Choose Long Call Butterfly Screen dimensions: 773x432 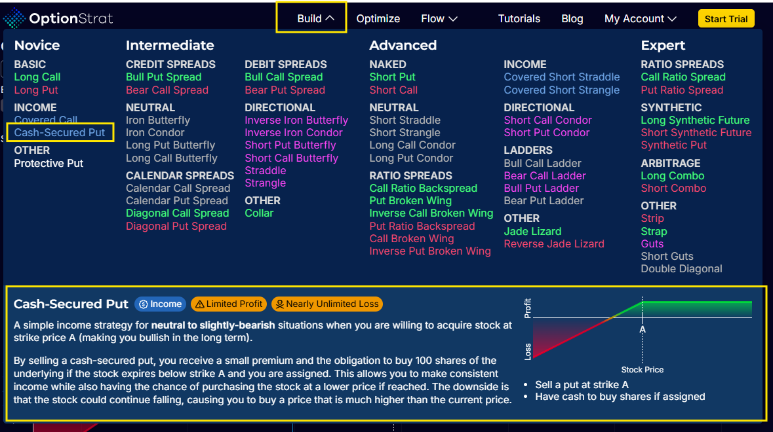172,158
